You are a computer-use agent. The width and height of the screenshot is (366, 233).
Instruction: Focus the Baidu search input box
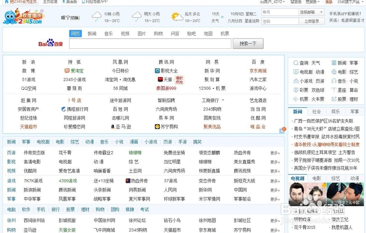[150, 44]
